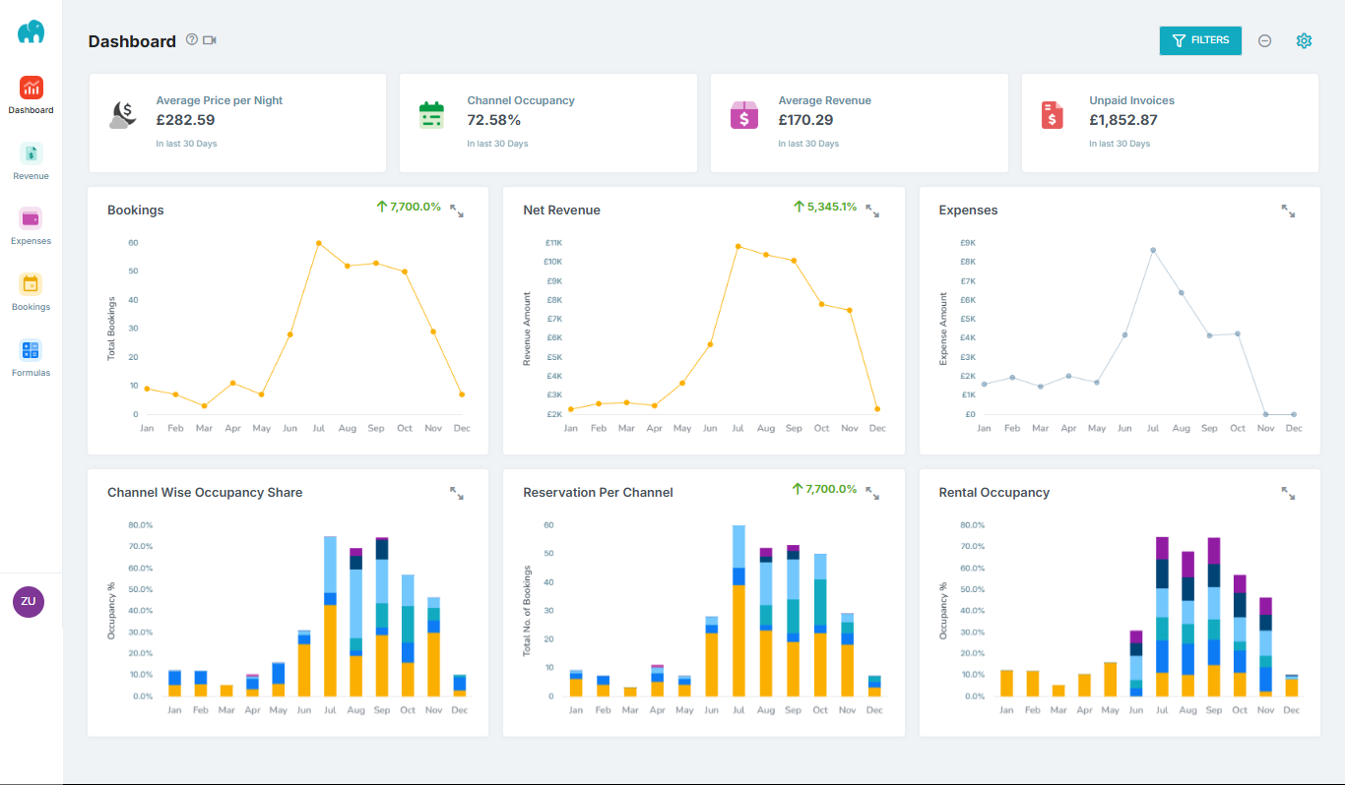
Task: Click the red Unpaid Invoices icon
Action: coord(1052,115)
